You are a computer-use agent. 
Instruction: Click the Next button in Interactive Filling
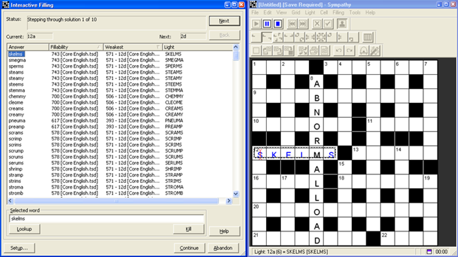click(x=224, y=21)
